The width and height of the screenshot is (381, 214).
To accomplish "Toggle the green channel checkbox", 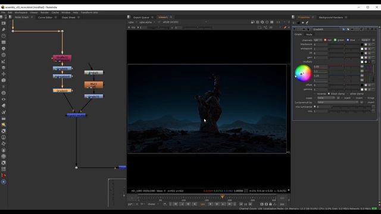I will coord(335,40).
